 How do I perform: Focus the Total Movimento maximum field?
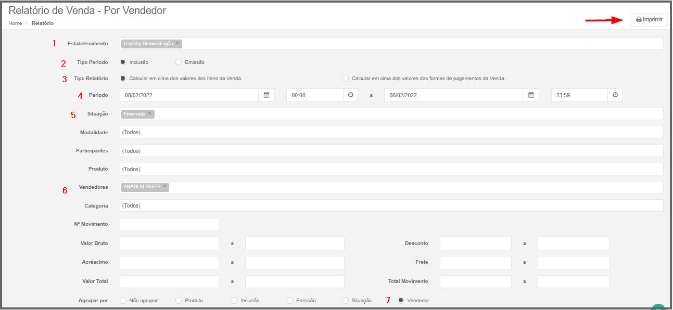(x=574, y=281)
